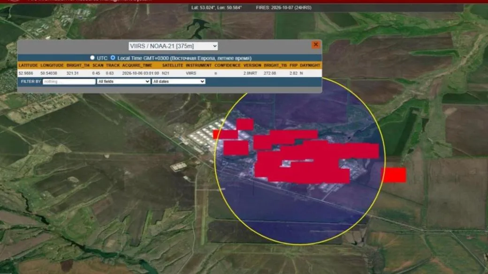This screenshot has width=488, height=274.
Task: Select the latitude value 52.9886
Action: pyautogui.click(x=25, y=74)
